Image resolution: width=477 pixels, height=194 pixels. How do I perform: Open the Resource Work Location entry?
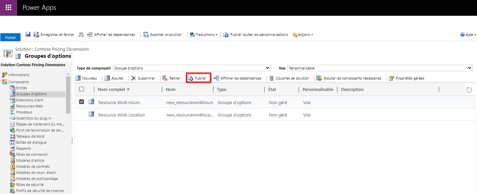tap(122, 115)
